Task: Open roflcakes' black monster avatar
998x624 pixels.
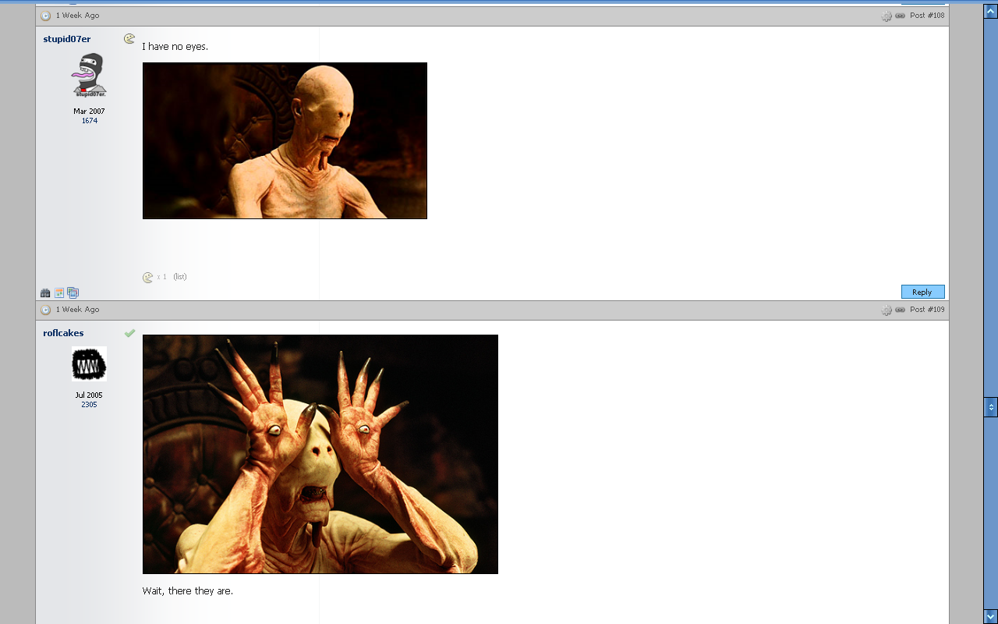Action: pos(89,364)
